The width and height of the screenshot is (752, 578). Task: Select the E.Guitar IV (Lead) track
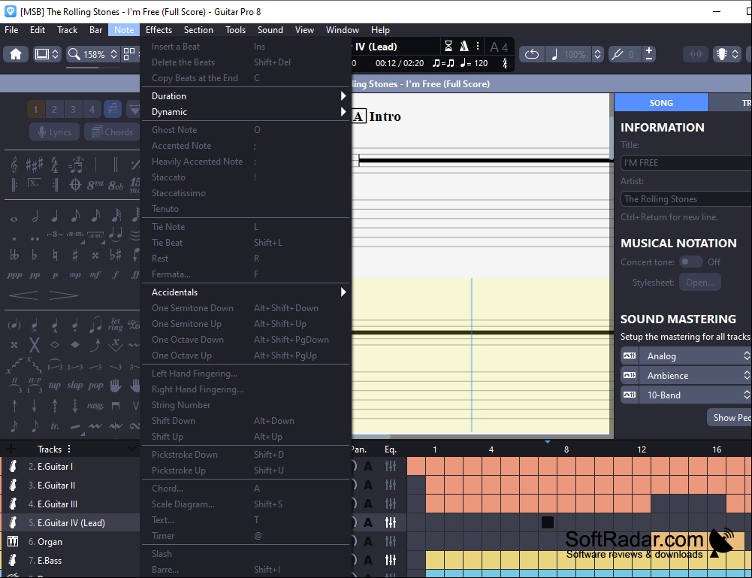click(x=70, y=523)
